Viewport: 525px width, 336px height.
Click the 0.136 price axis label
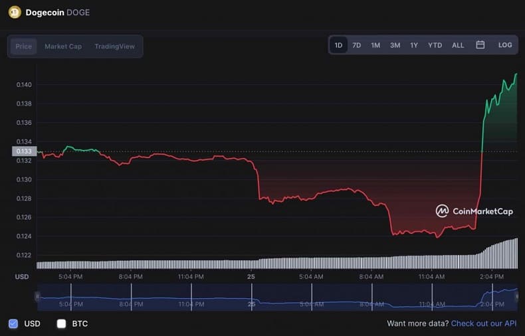pyautogui.click(x=24, y=122)
